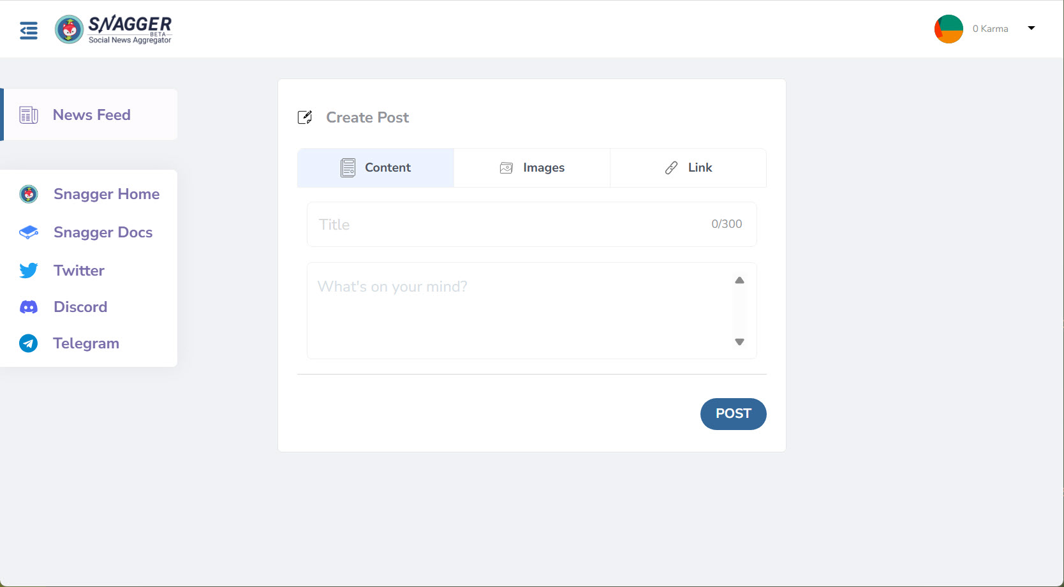Switch to the Images tab
Image resolution: width=1064 pixels, height=587 pixels.
[532, 168]
